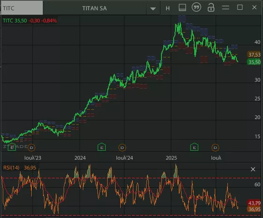Click the quote bubble comments icon
The width and height of the screenshot is (263, 218).
point(196,7)
